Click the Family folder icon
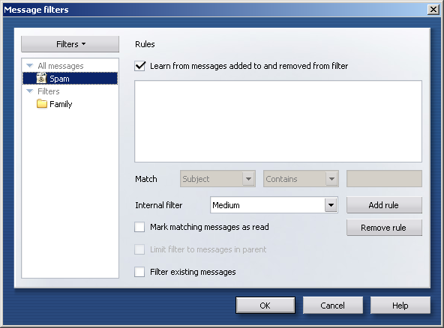 click(42, 104)
